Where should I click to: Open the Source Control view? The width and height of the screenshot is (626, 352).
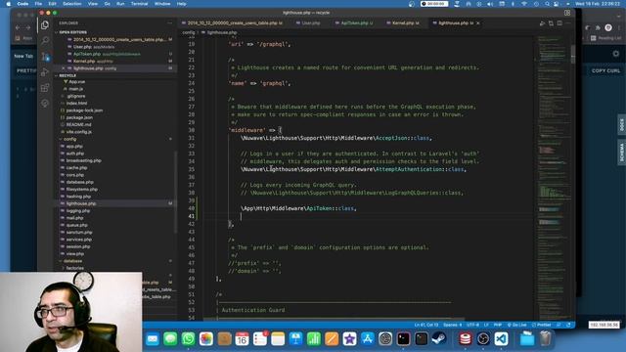click(x=45, y=57)
